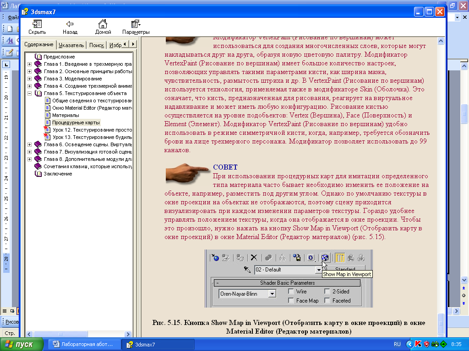This screenshot has width=469, height=351.
Task: Expand Глава 2 tree node
Action: click(30, 71)
